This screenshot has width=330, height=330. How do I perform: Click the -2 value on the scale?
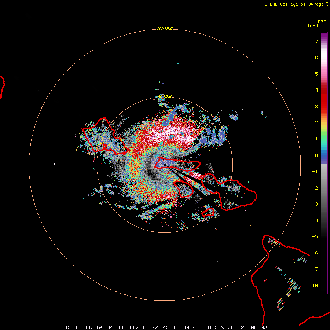[315, 188]
